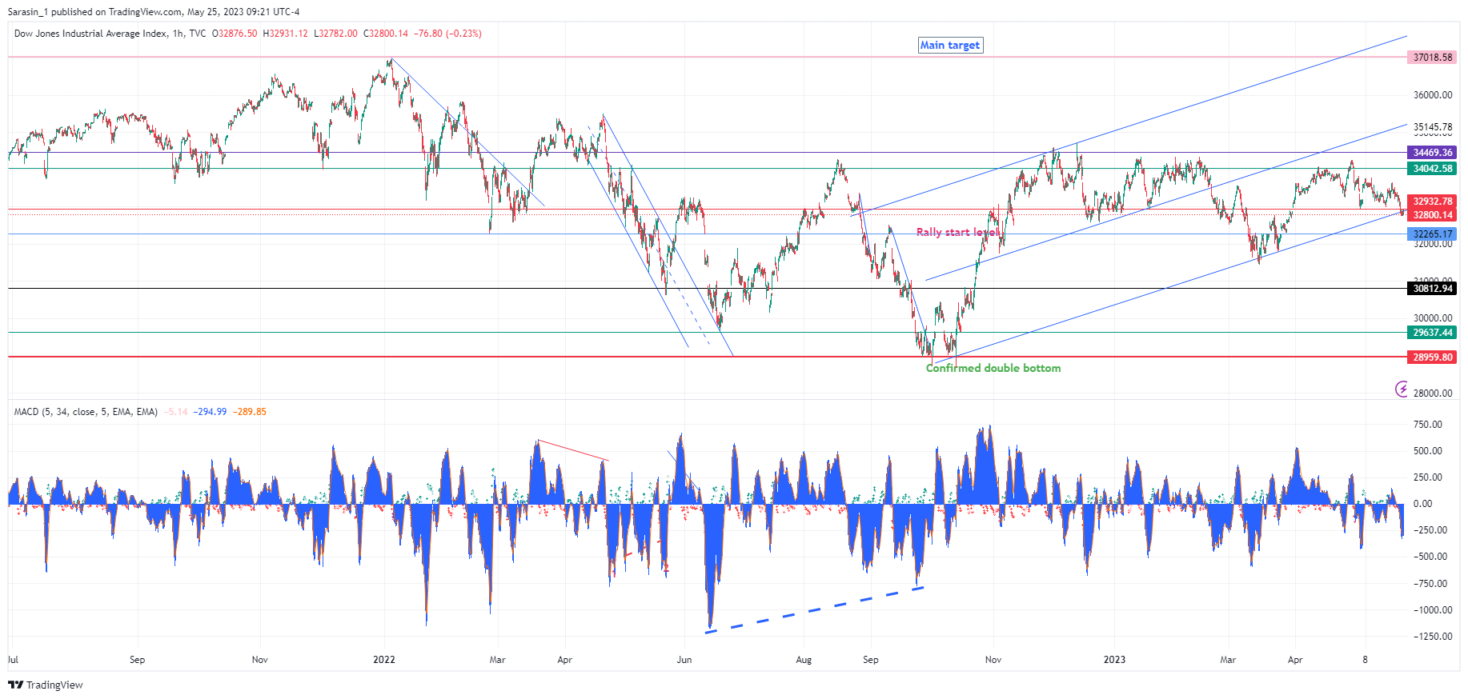This screenshot has width=1468, height=699.
Task: Click the 35145.78 price axis value
Action: click(1433, 127)
